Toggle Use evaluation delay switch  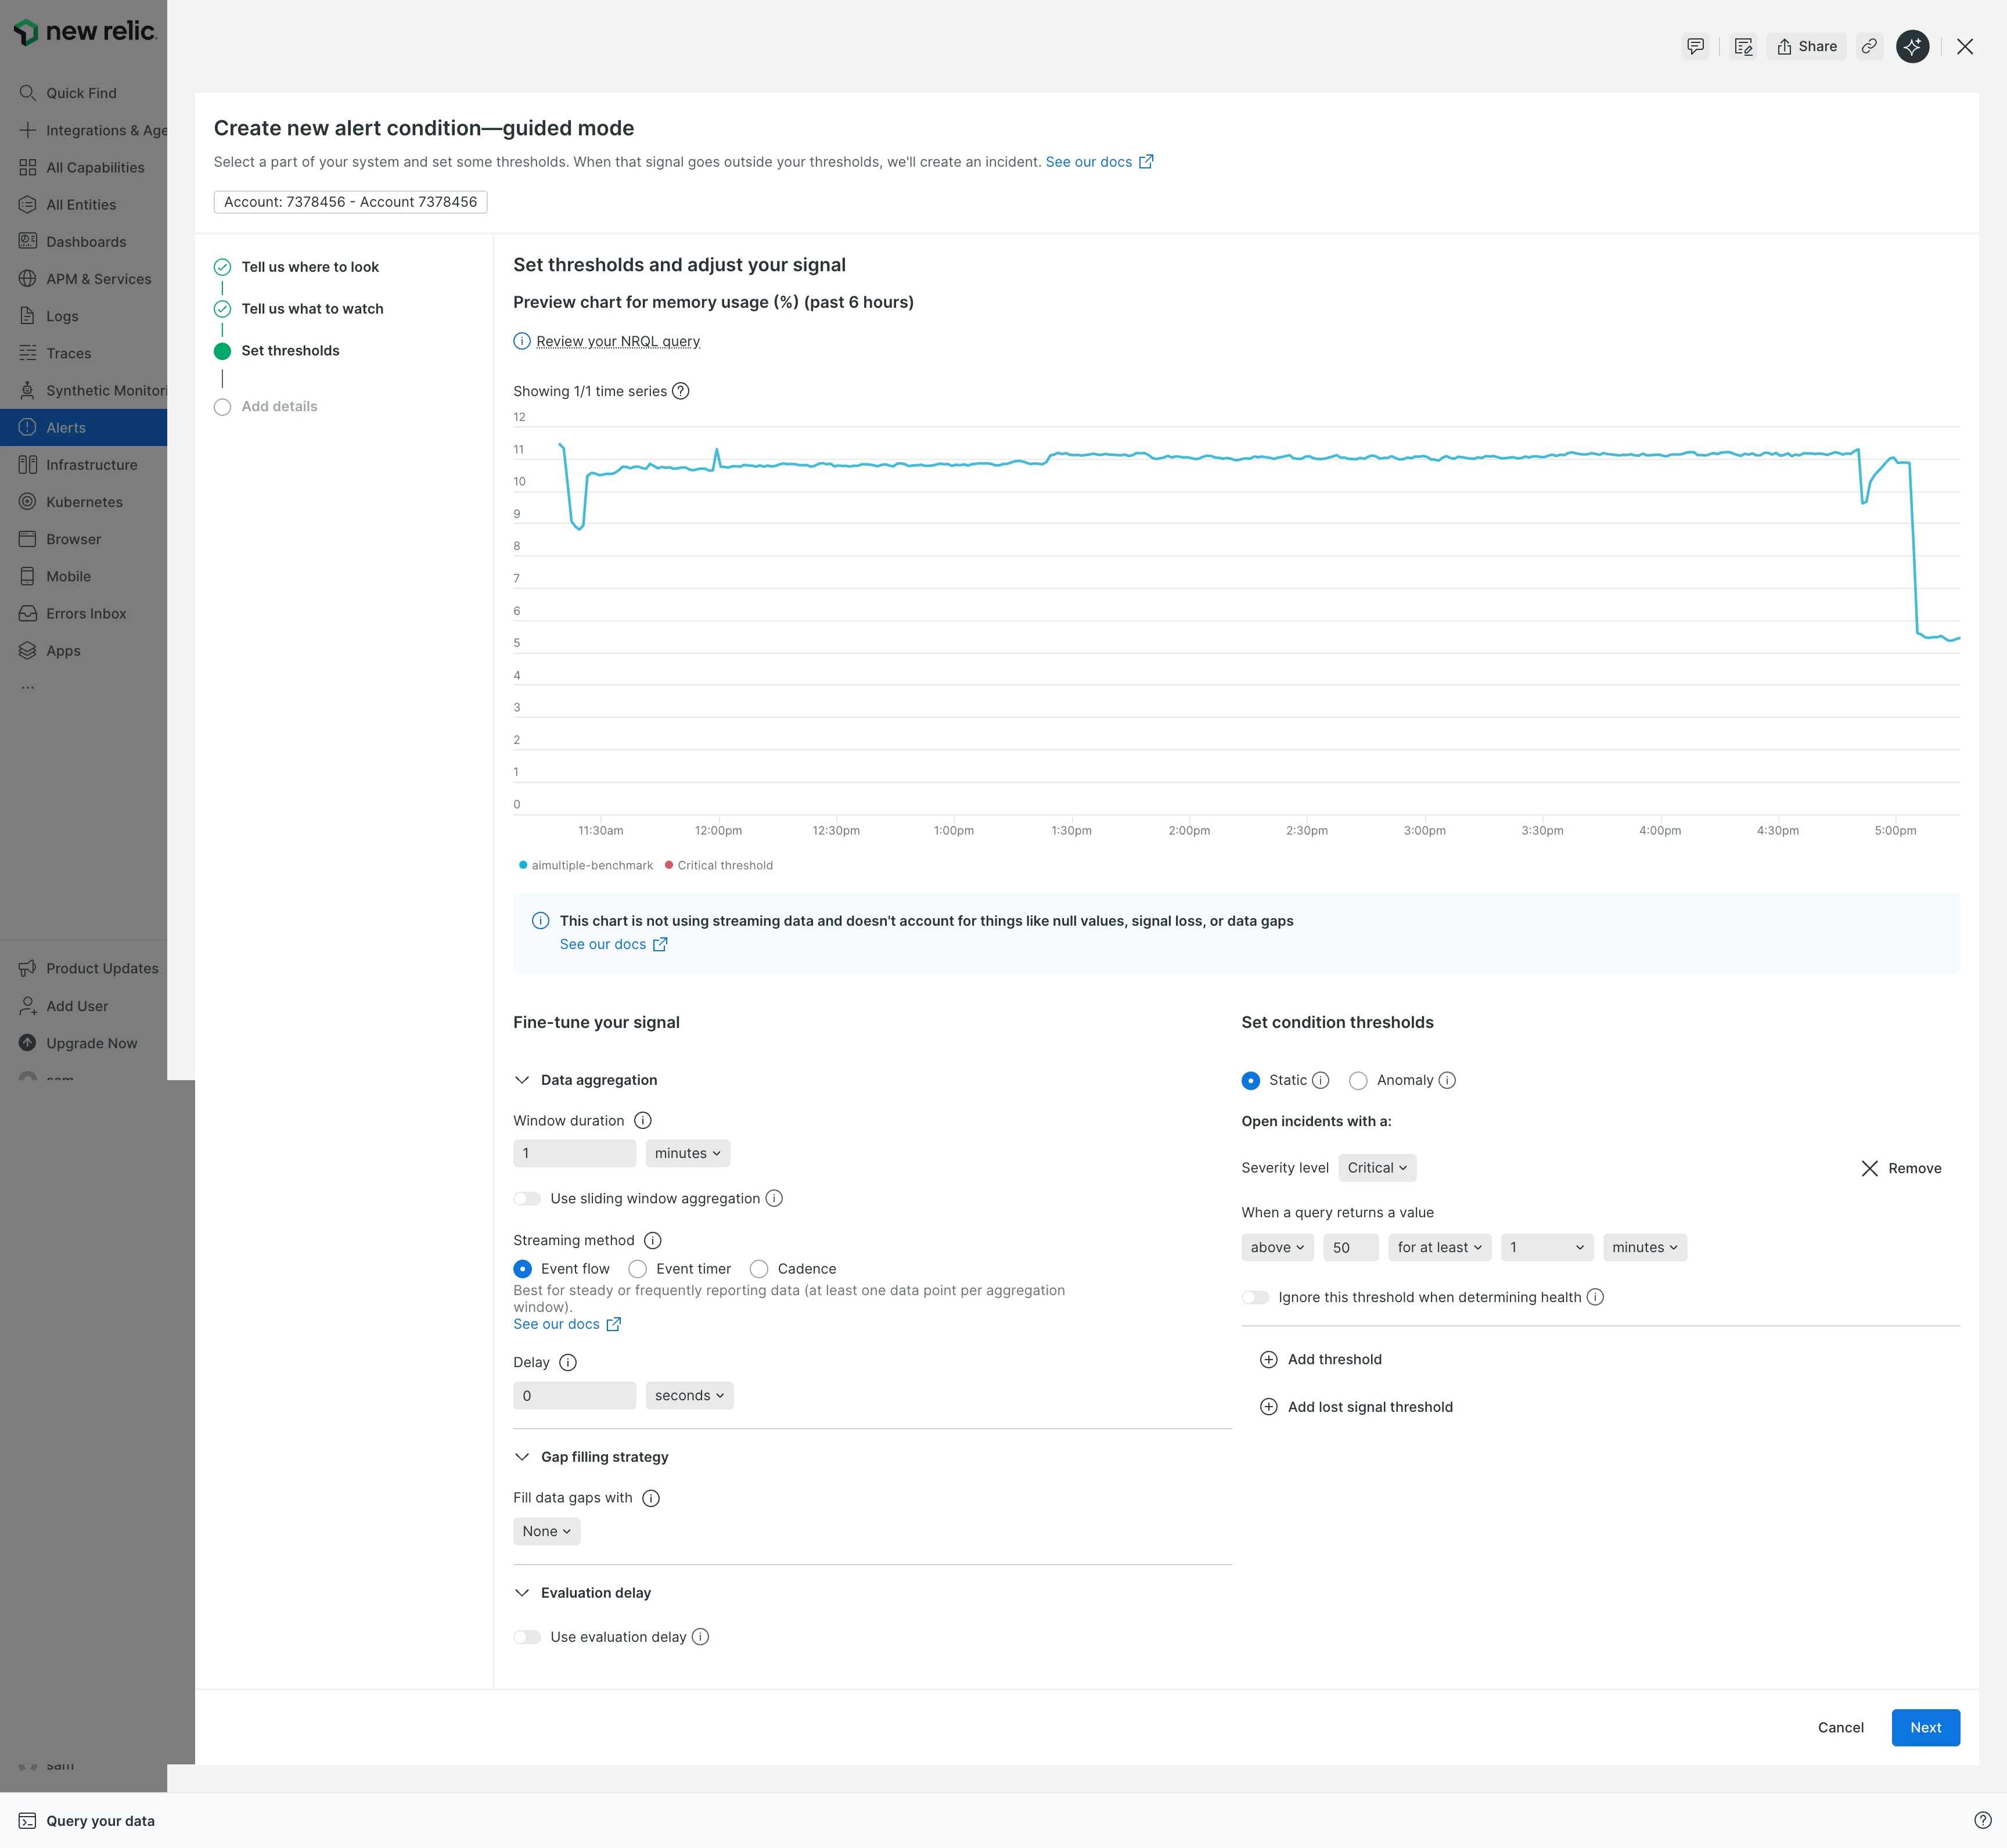click(527, 1637)
